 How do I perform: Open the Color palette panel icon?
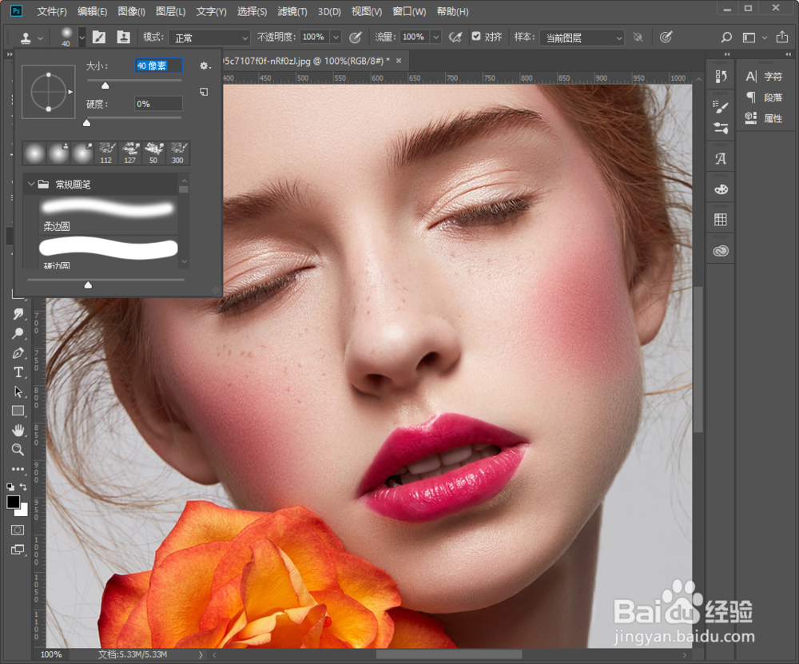point(721,189)
